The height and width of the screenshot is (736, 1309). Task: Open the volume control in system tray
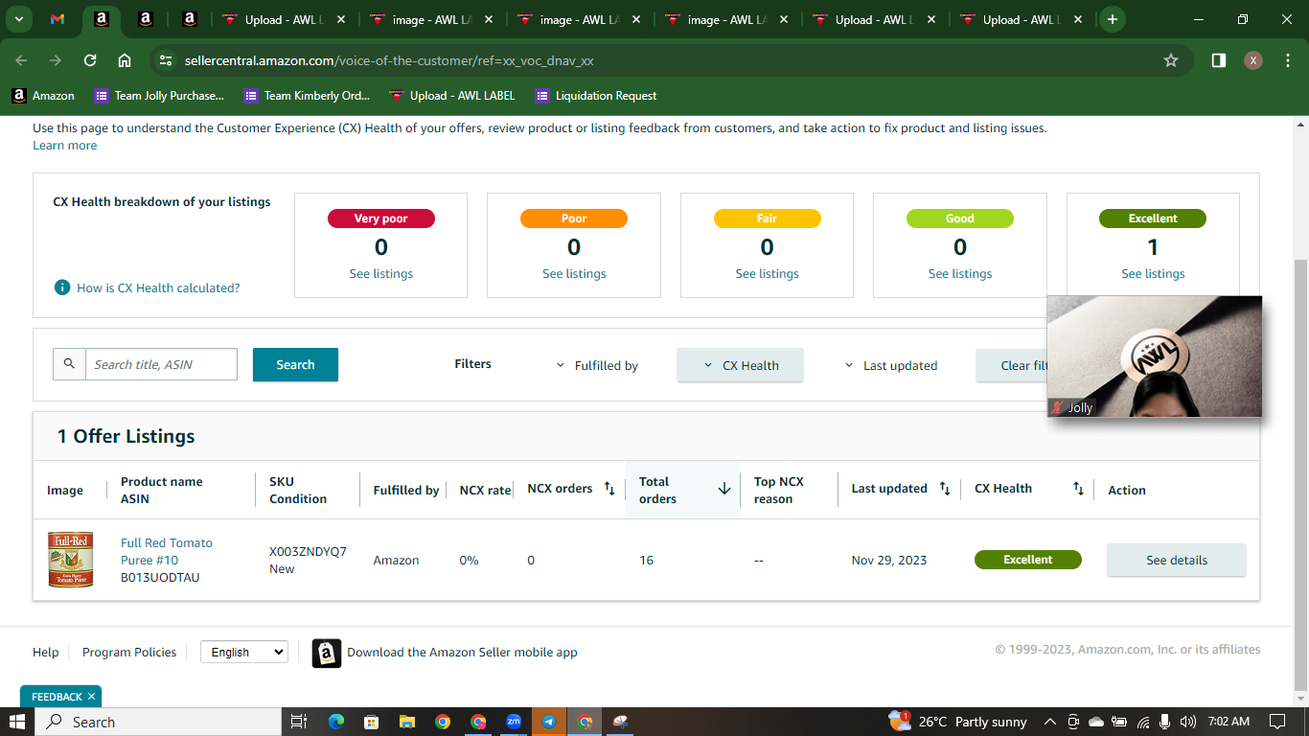(x=1188, y=722)
